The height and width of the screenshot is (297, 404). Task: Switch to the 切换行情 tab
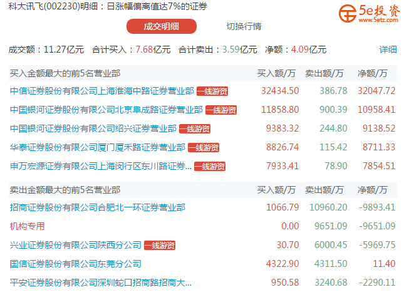tap(244, 26)
